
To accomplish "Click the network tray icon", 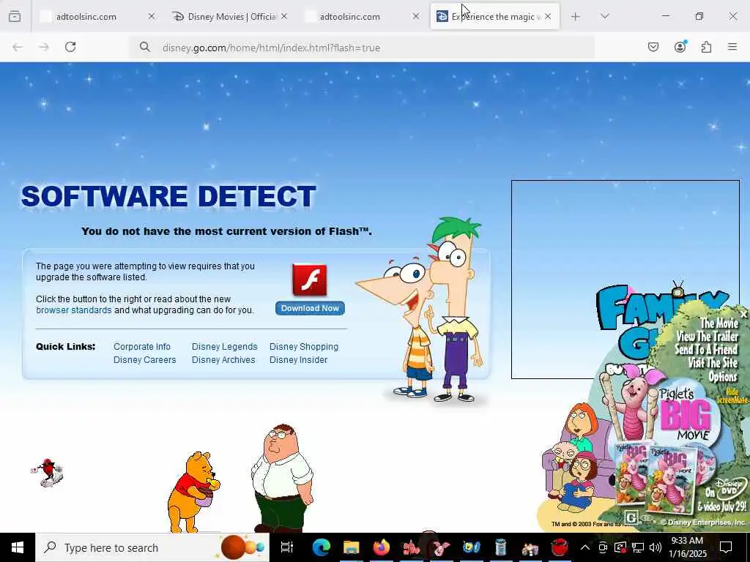I will tap(638, 547).
